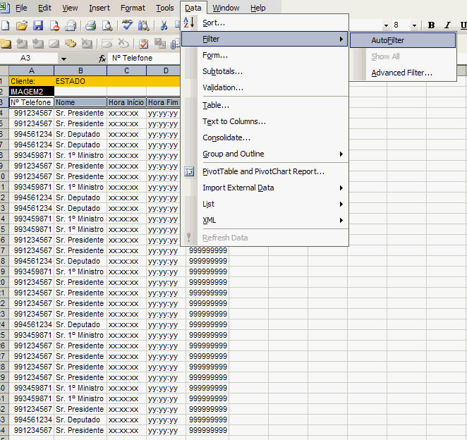The height and width of the screenshot is (440, 467).
Task: Select column C header
Action: click(x=126, y=71)
